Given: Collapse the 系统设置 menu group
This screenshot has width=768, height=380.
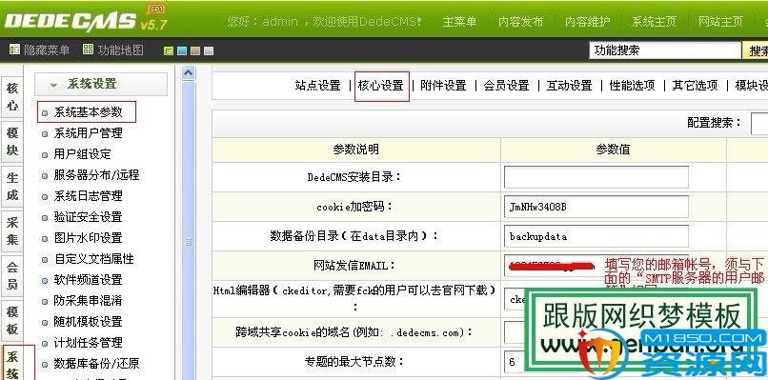Looking at the screenshot, I should coord(101,84).
